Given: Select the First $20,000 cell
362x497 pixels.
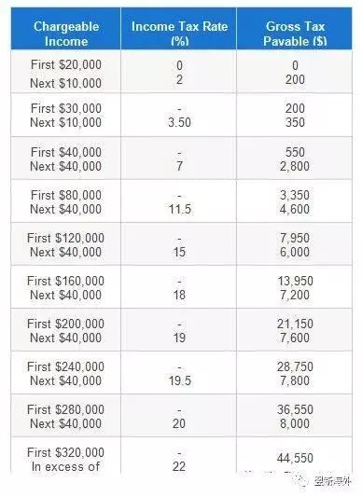Looking at the screenshot, I should 66,65.
